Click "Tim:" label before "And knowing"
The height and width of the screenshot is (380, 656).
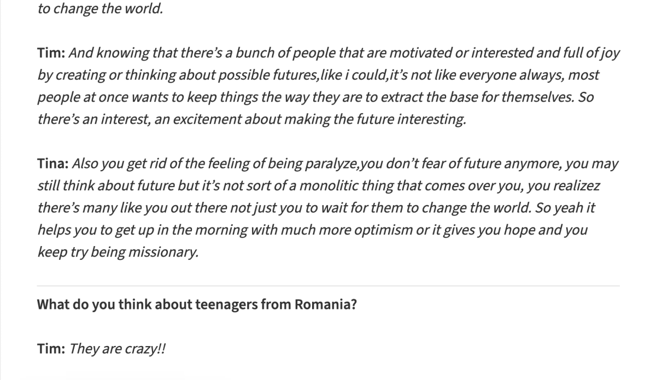pyautogui.click(x=51, y=53)
